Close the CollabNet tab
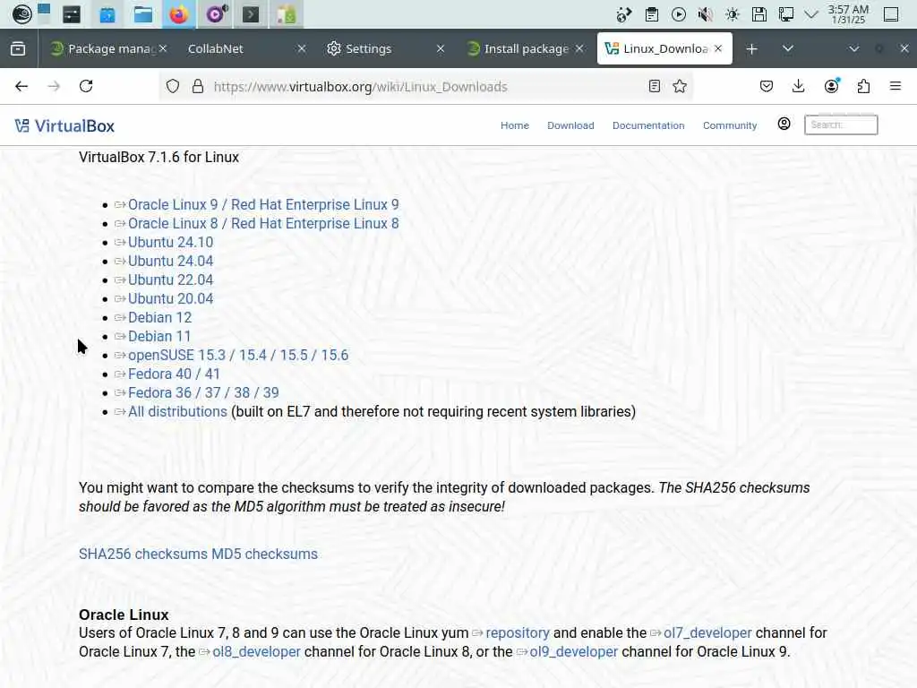Viewport: 917px width, 688px height. (302, 48)
